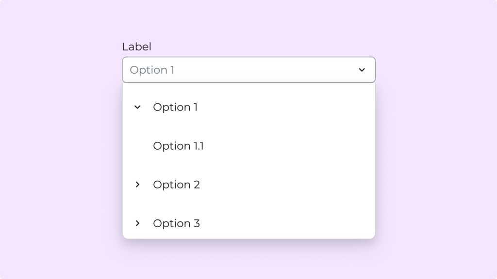Close the dropdown via the select field's arrow

point(362,70)
